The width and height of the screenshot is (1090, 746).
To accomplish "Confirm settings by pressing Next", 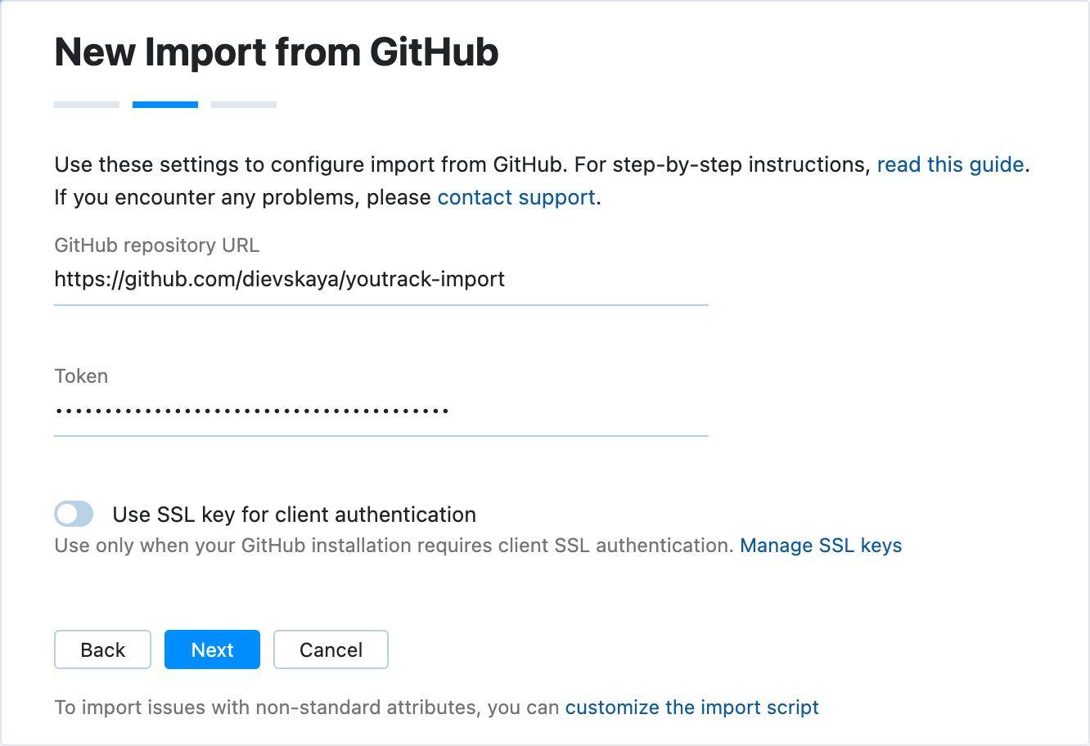I will click(212, 649).
